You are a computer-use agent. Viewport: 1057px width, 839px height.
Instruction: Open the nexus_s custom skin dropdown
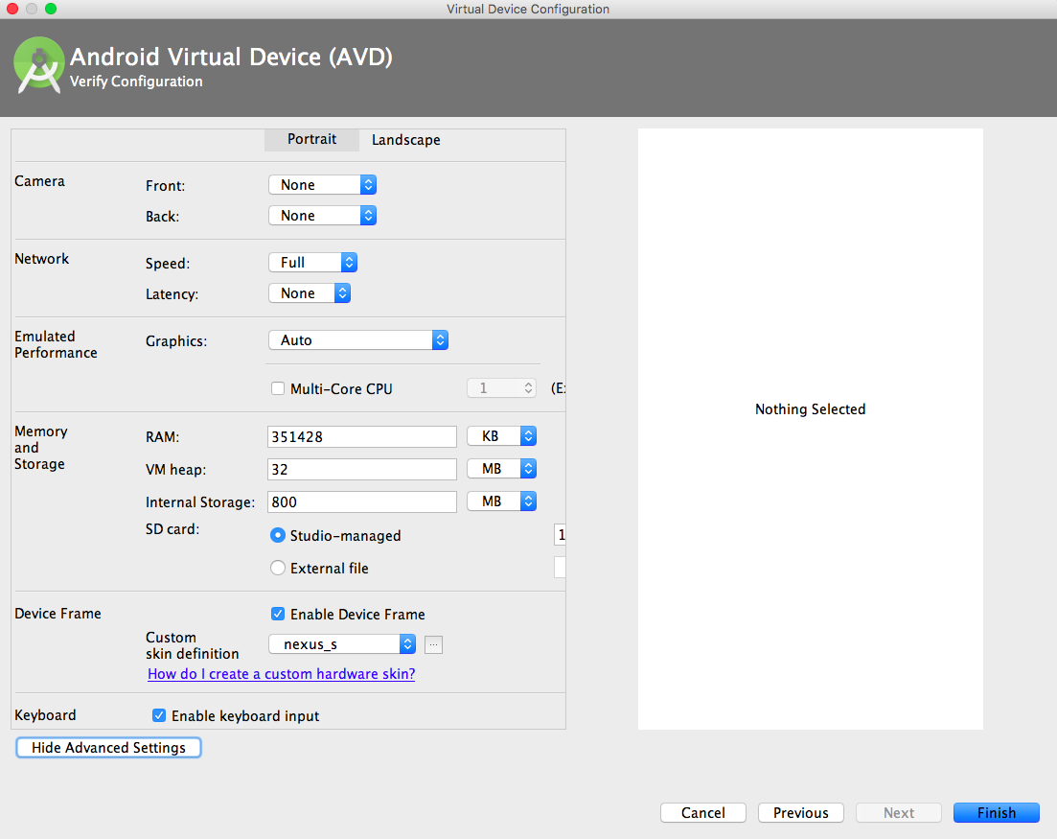(x=341, y=643)
